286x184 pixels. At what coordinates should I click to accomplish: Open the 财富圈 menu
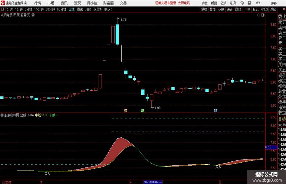pyautogui.click(x=108, y=3)
